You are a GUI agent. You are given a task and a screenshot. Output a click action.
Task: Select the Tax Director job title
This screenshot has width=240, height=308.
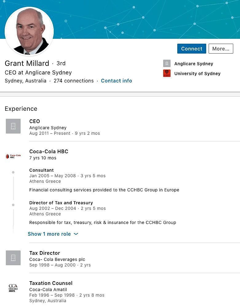click(45, 253)
